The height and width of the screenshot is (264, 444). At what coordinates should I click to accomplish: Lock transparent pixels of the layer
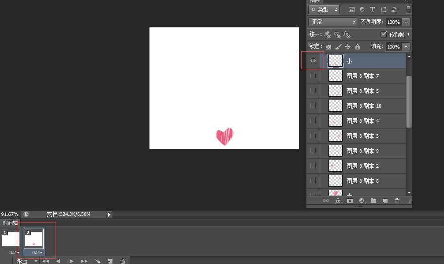(x=328, y=47)
